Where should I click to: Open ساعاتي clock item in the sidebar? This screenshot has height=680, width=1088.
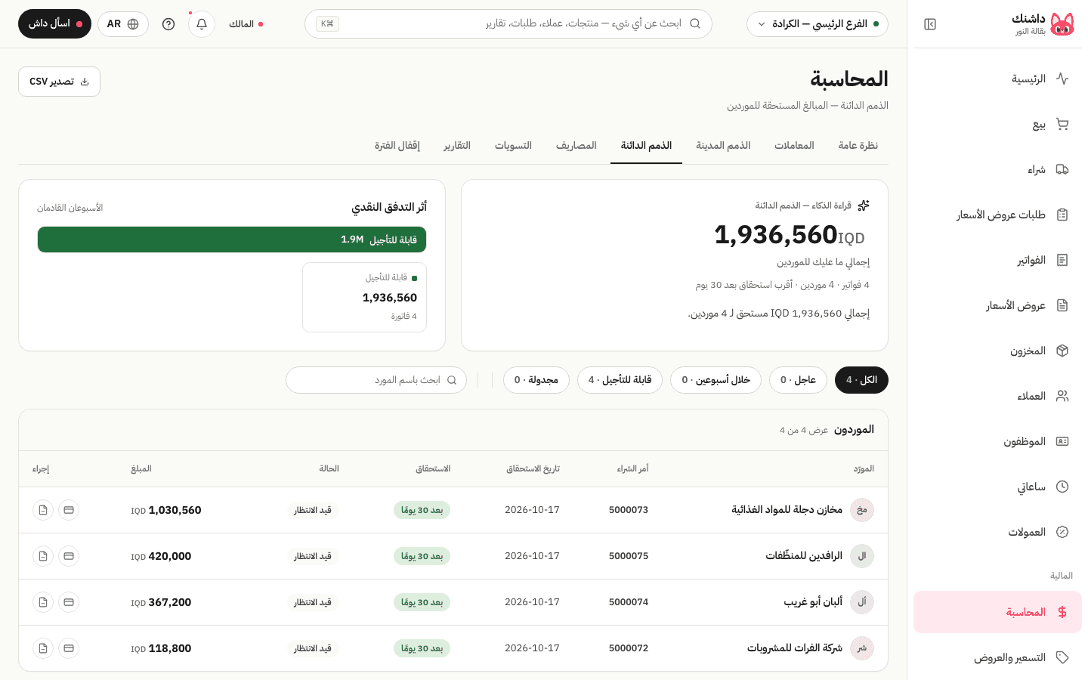point(997,487)
